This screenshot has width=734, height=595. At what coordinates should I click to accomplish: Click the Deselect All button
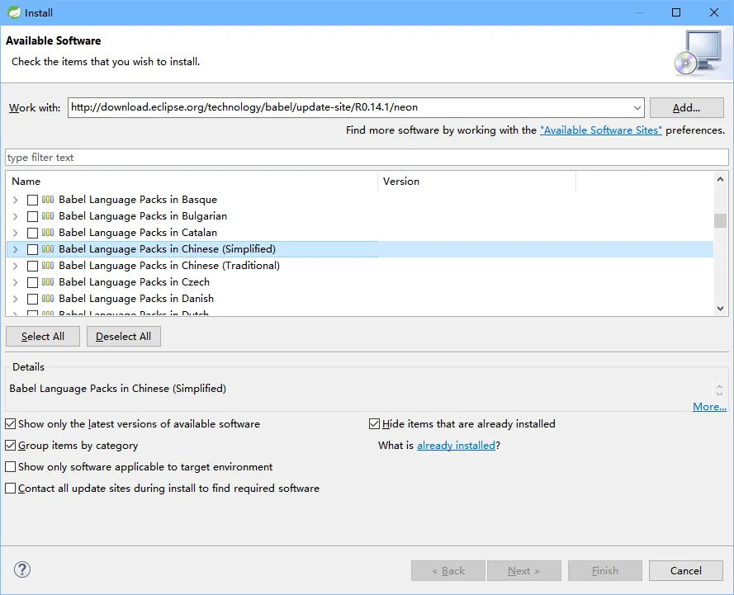coord(124,337)
